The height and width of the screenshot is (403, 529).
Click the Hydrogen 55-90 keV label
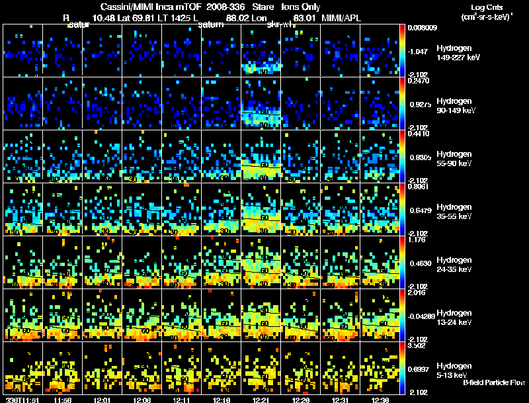(x=454, y=159)
